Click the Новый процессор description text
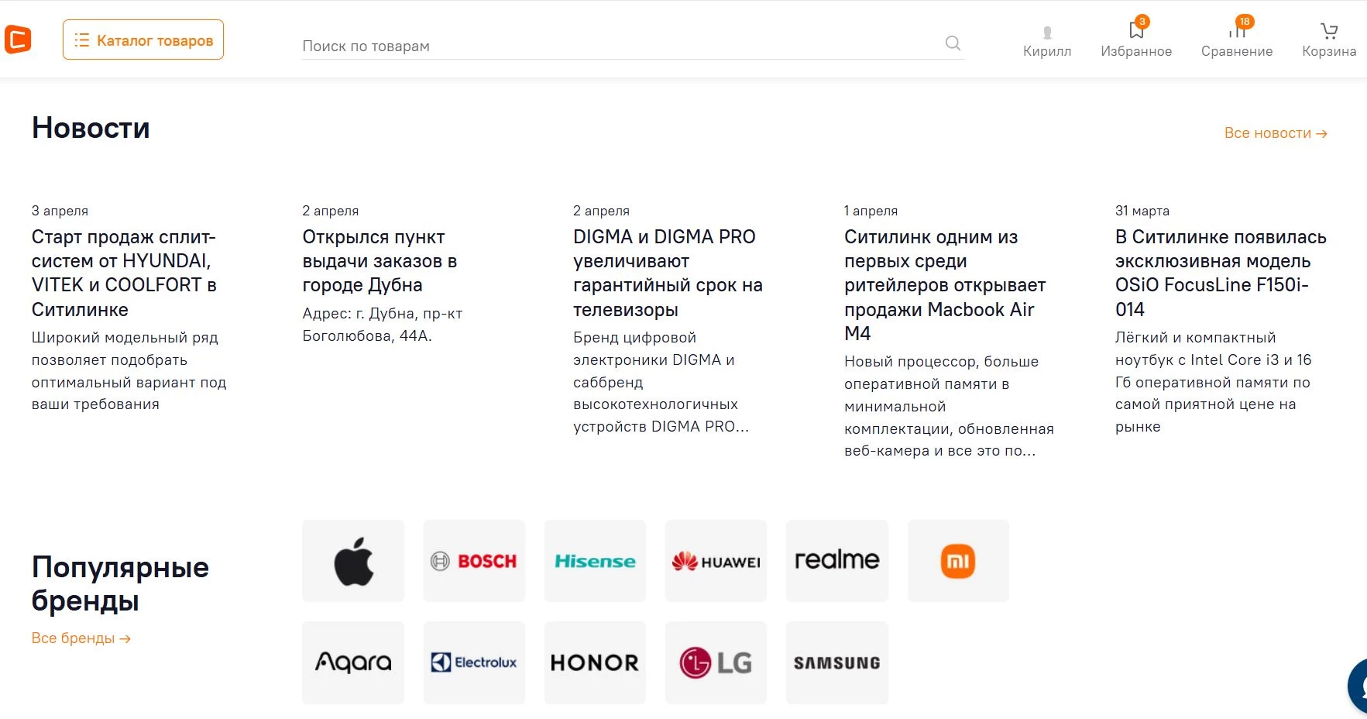 pyautogui.click(x=949, y=406)
